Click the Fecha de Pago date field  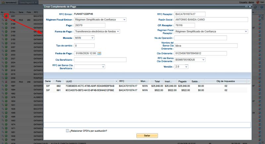click(x=85, y=54)
